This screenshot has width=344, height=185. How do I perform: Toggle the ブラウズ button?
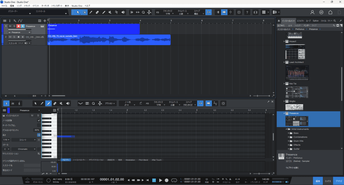339,181
